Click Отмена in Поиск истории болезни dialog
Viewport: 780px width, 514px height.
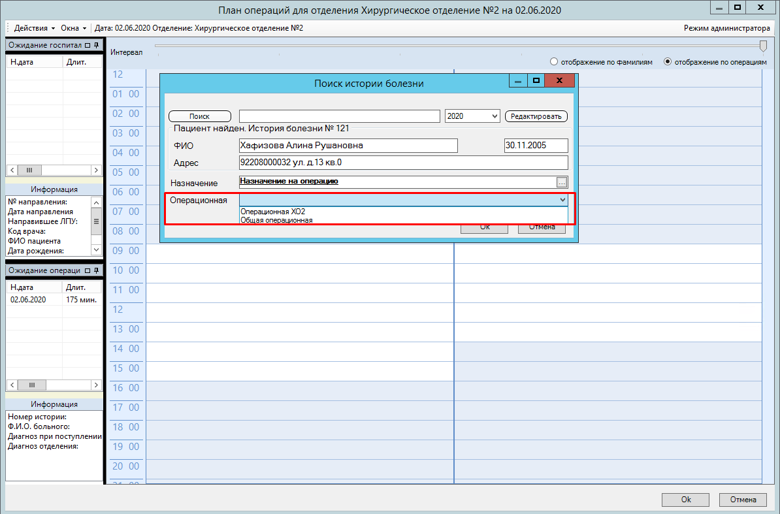[542, 228]
